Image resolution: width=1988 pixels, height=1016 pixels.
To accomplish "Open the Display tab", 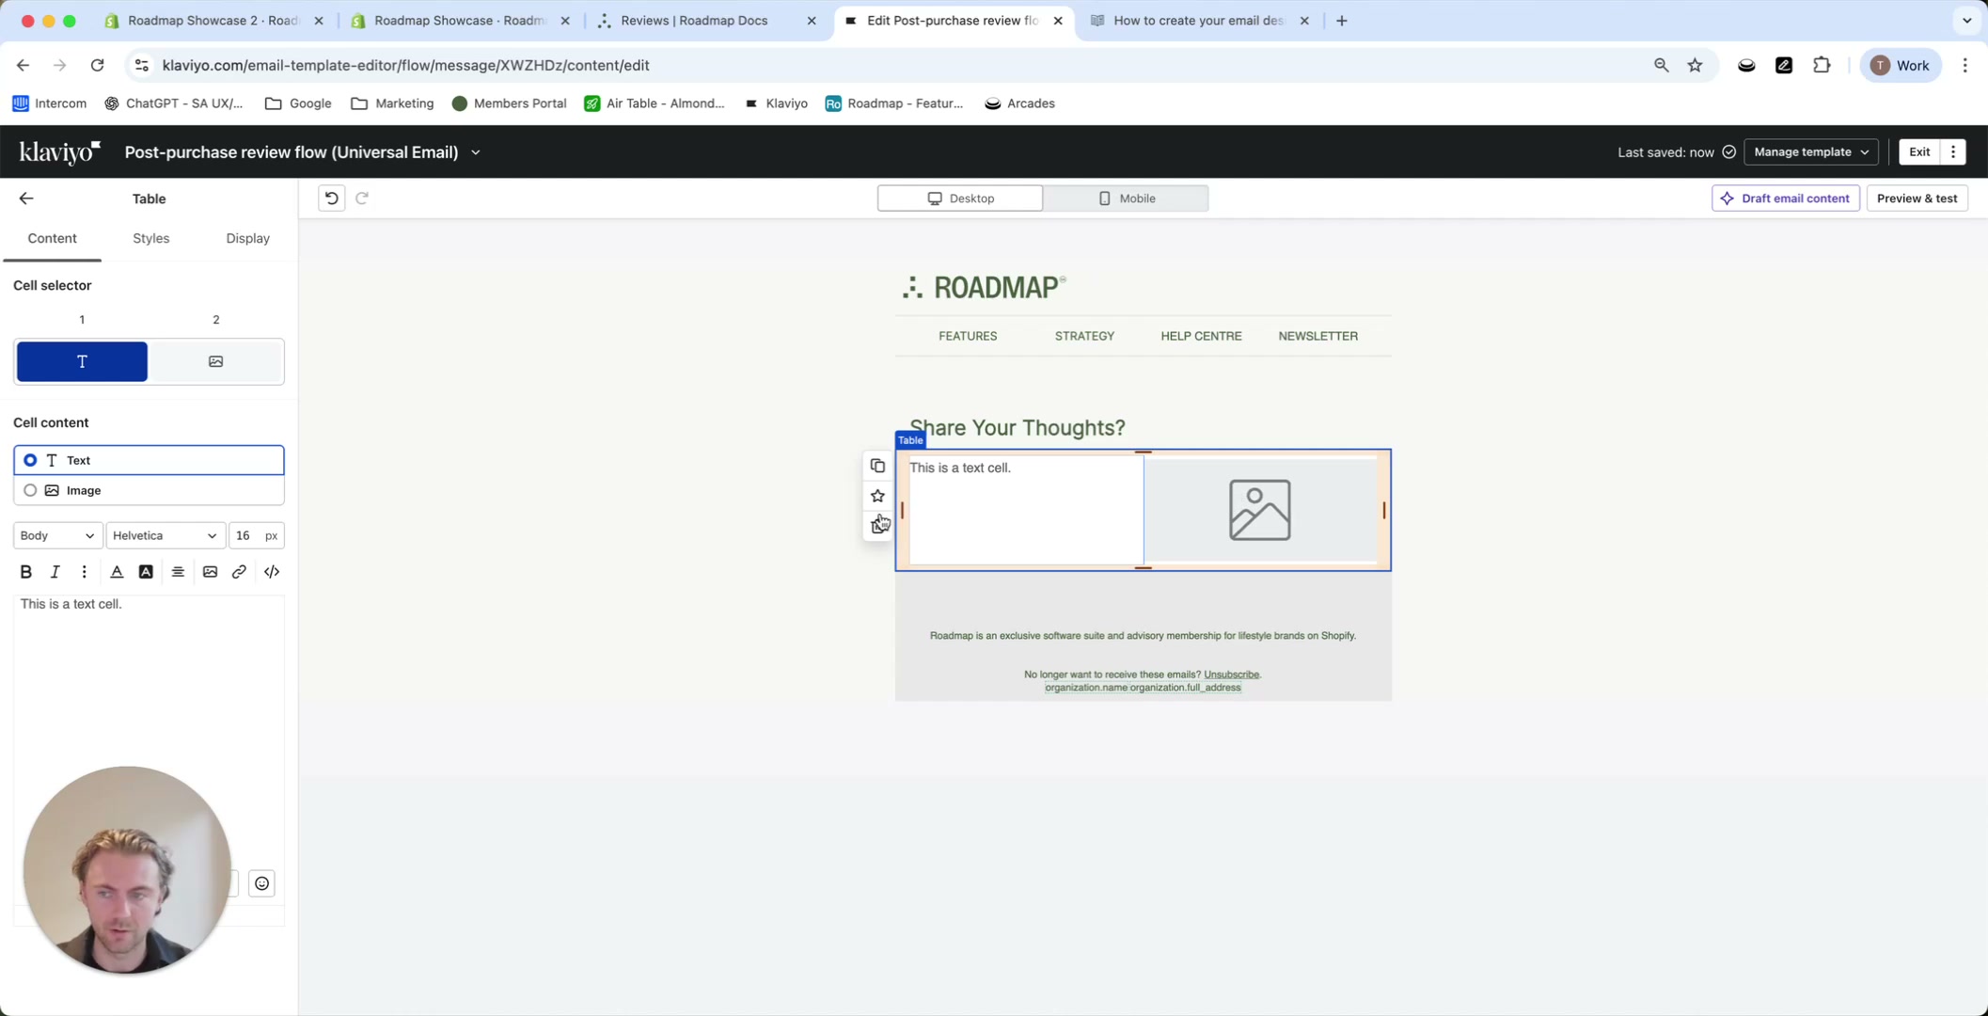I will (x=246, y=238).
